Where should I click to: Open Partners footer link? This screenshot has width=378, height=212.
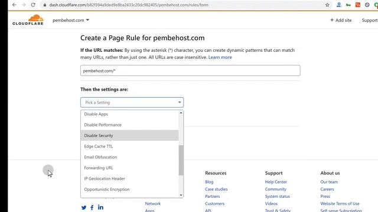coord(213,196)
